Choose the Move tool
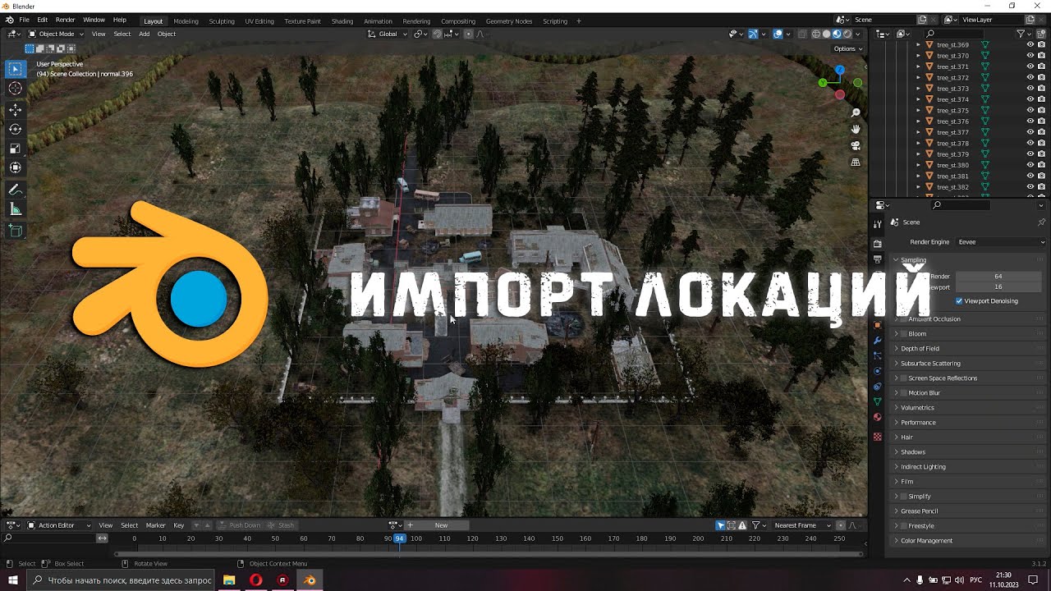 [15, 109]
